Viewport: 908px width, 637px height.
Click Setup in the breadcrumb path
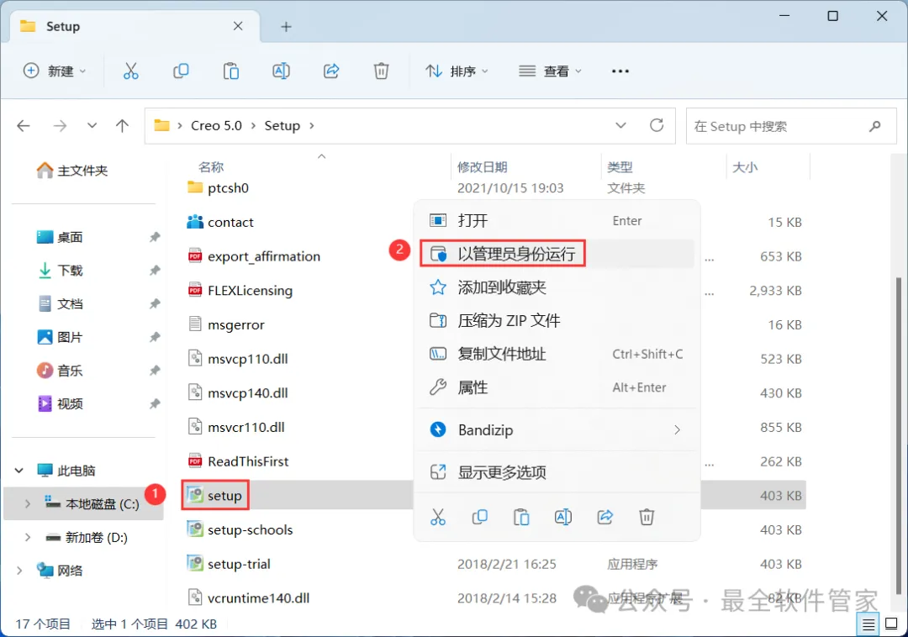pyautogui.click(x=282, y=125)
